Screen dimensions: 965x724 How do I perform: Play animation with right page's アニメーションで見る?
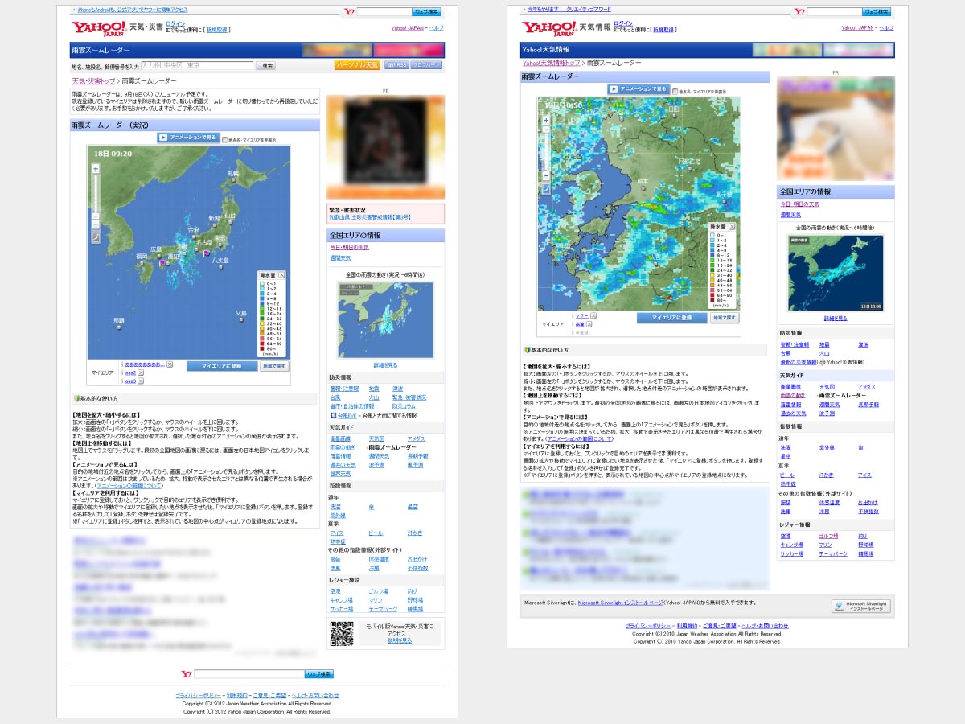click(638, 89)
